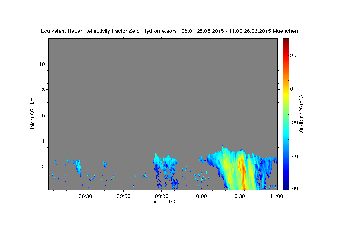This screenshot has height=228, width=343.
Task: Click the 10:00 time tick label
Action: (200, 196)
